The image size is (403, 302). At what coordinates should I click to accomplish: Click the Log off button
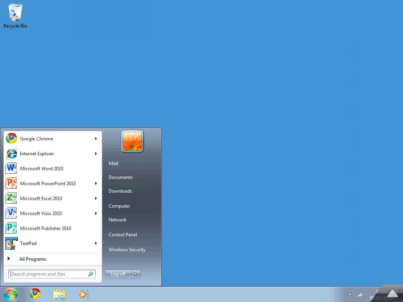coord(118,274)
